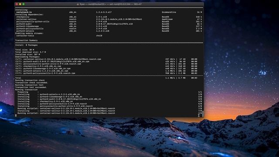Select the 'Install 8 Packages' line

26,45
